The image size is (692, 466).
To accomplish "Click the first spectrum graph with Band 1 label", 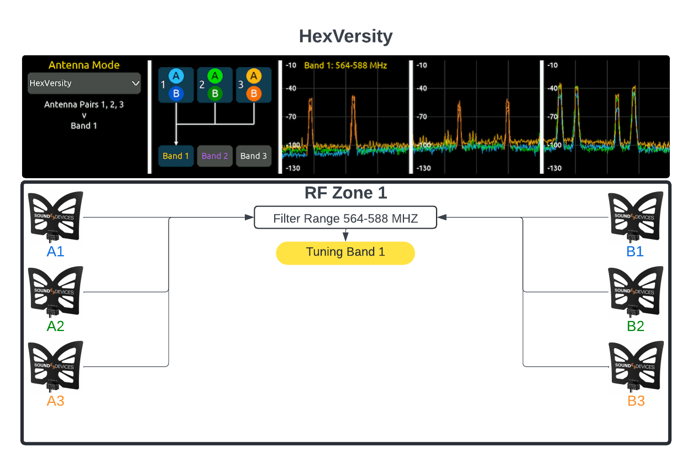I will tap(344, 117).
